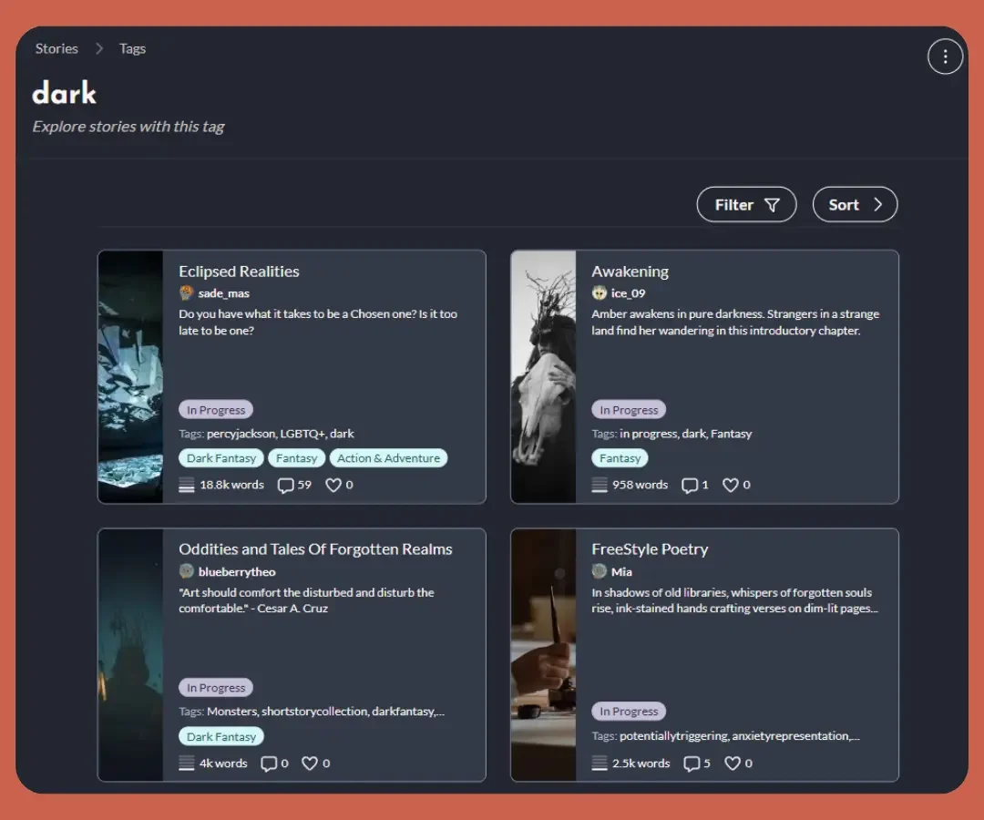
Task: Click the word count icon on Oddities card
Action: [x=185, y=764]
